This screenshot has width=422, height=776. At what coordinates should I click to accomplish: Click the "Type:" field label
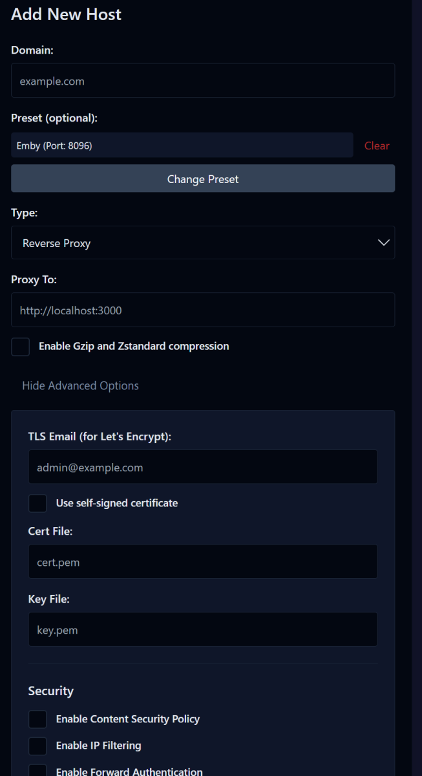click(25, 213)
